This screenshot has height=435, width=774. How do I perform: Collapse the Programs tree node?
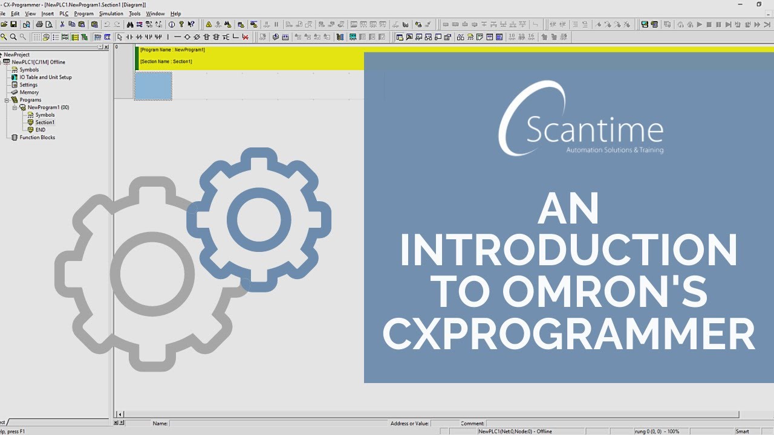[x=7, y=100]
